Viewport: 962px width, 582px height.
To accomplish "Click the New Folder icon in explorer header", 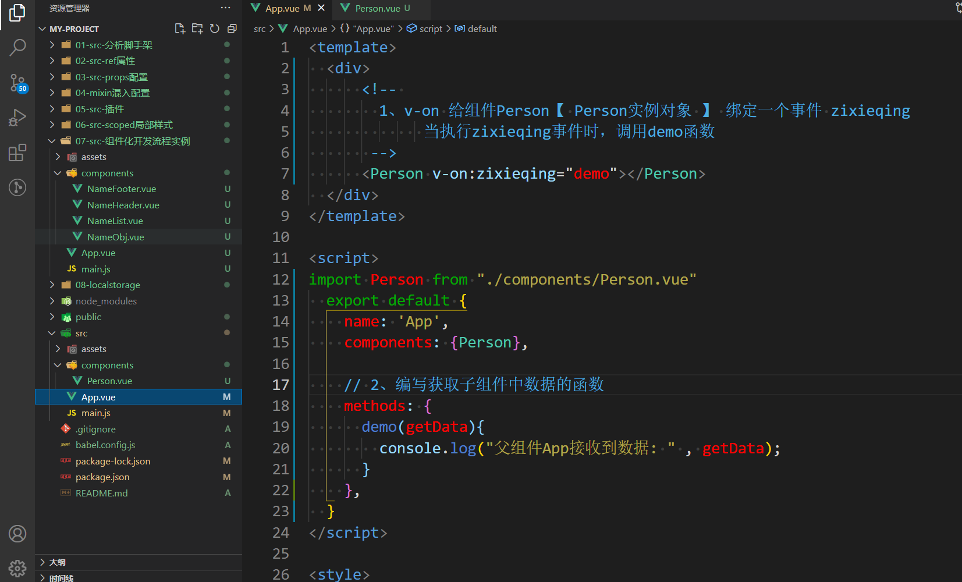I will (197, 29).
